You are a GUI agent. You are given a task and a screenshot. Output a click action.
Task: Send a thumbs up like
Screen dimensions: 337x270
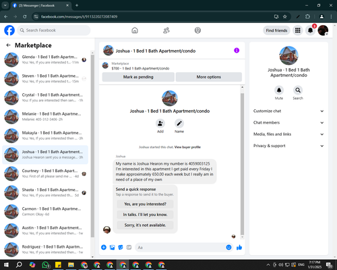coord(239,248)
